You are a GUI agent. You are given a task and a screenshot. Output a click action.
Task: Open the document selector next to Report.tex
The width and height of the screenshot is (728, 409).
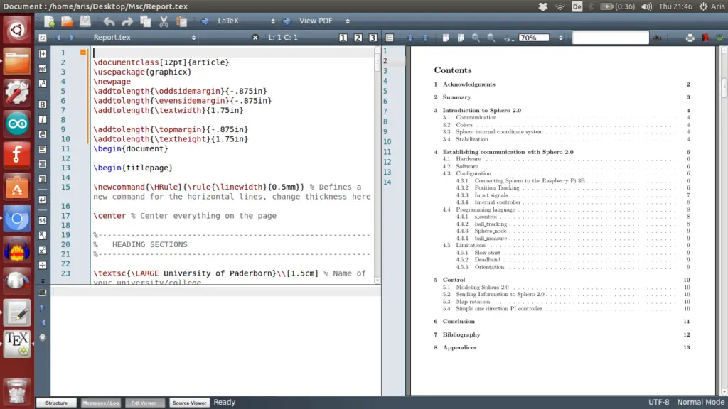[194, 38]
